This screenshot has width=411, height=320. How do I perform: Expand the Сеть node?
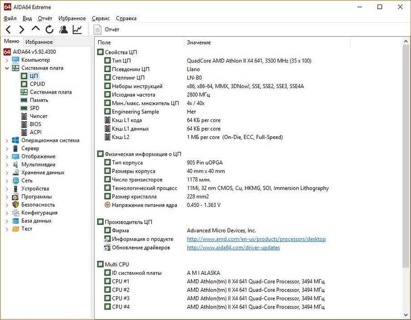[7, 181]
